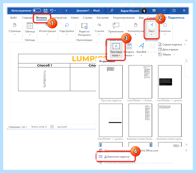Collapse the ribbon with chevron arrow
The width and height of the screenshot is (196, 173).
[186, 40]
